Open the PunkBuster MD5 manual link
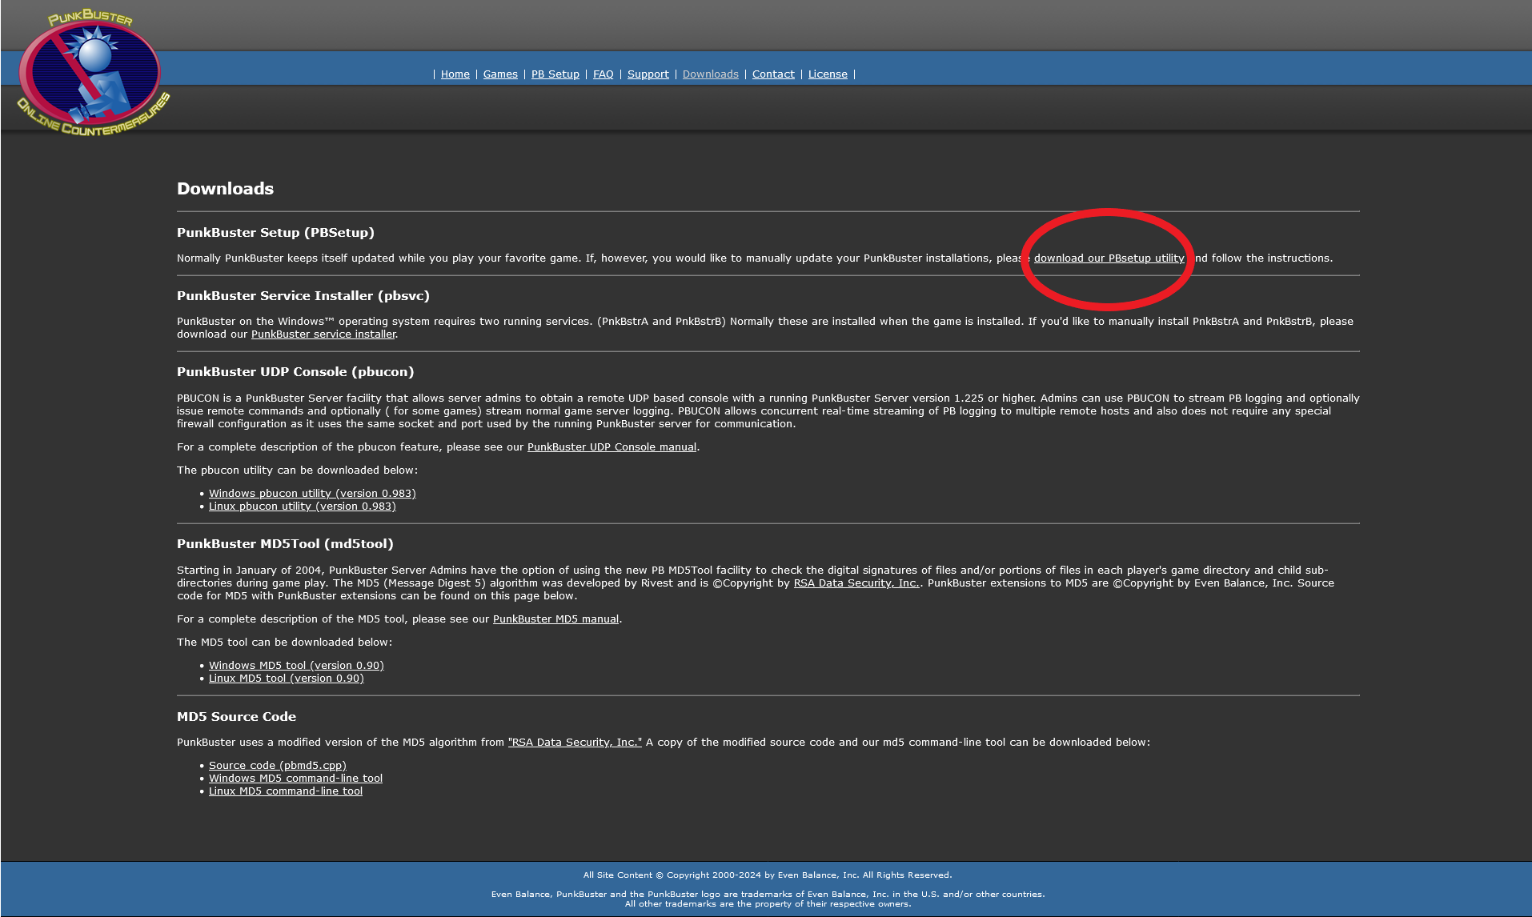 [x=555, y=619]
